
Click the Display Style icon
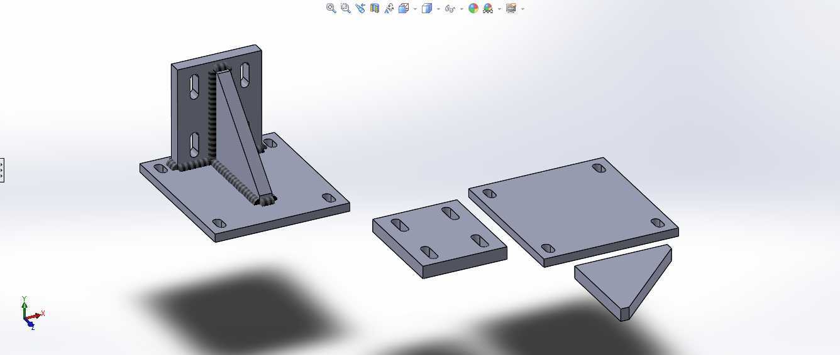(427, 8)
